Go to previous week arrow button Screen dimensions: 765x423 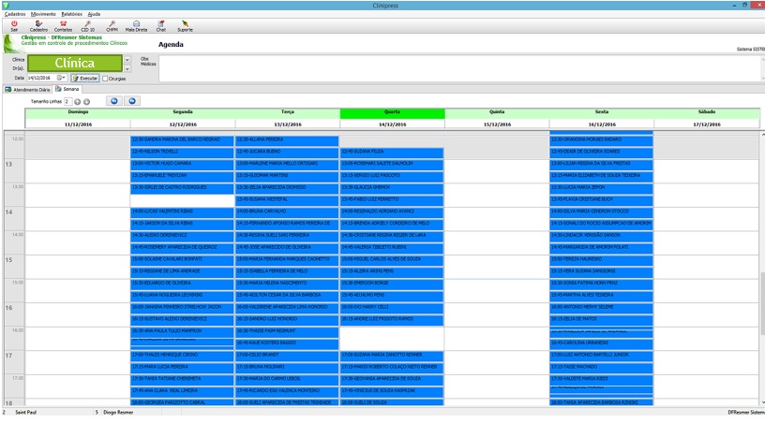pyautogui.click(x=114, y=100)
